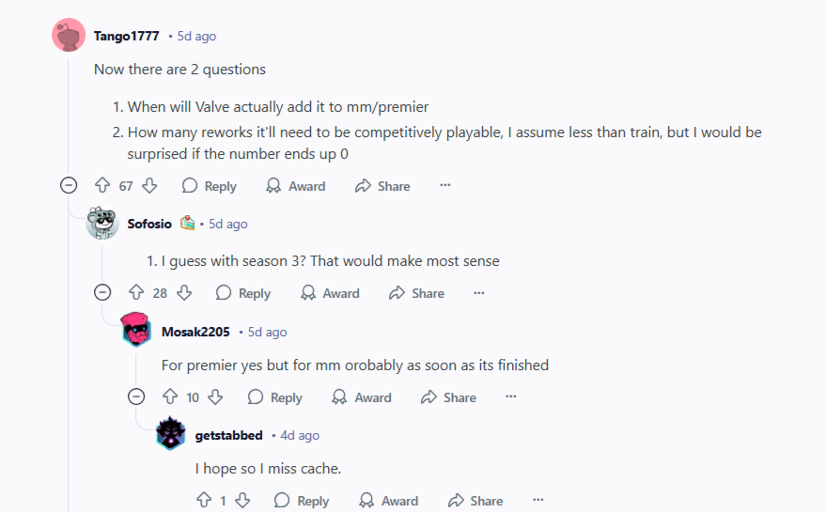Open Tango1777's user profile link
825x512 pixels.
pyautogui.click(x=126, y=36)
